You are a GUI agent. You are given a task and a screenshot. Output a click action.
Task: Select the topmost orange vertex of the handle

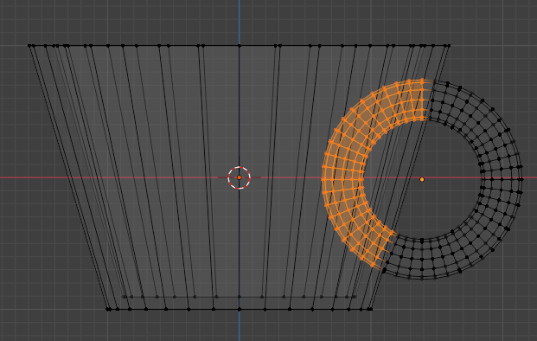[x=422, y=80]
